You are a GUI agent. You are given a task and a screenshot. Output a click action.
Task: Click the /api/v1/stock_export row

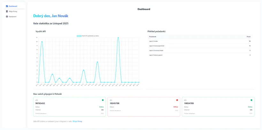point(200,55)
